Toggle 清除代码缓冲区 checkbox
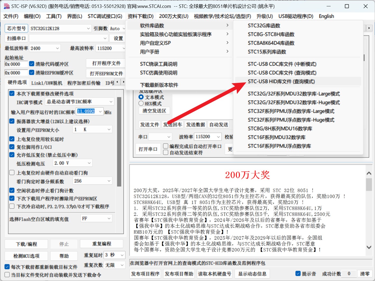The image size is (375, 281). point(31,64)
